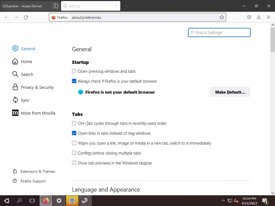Click the taskbar clock 12:34 PM
Screen dimensions: 275x206
[249, 198]
